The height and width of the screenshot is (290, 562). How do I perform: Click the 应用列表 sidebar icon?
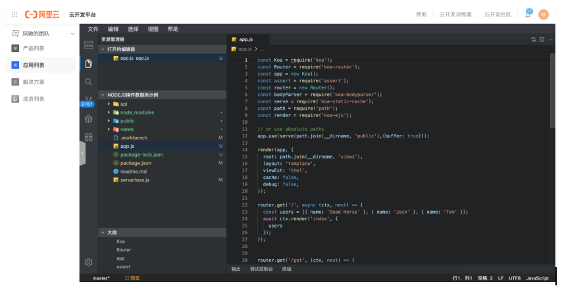click(15, 65)
